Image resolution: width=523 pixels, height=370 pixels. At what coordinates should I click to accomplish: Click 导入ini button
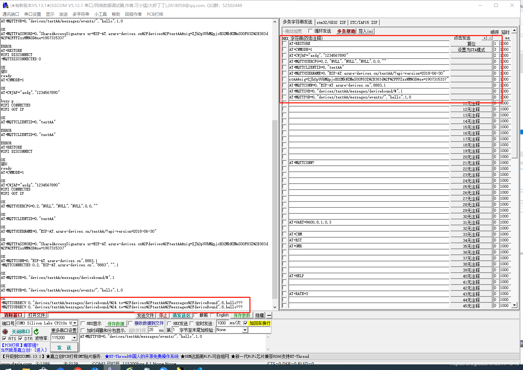point(366,31)
